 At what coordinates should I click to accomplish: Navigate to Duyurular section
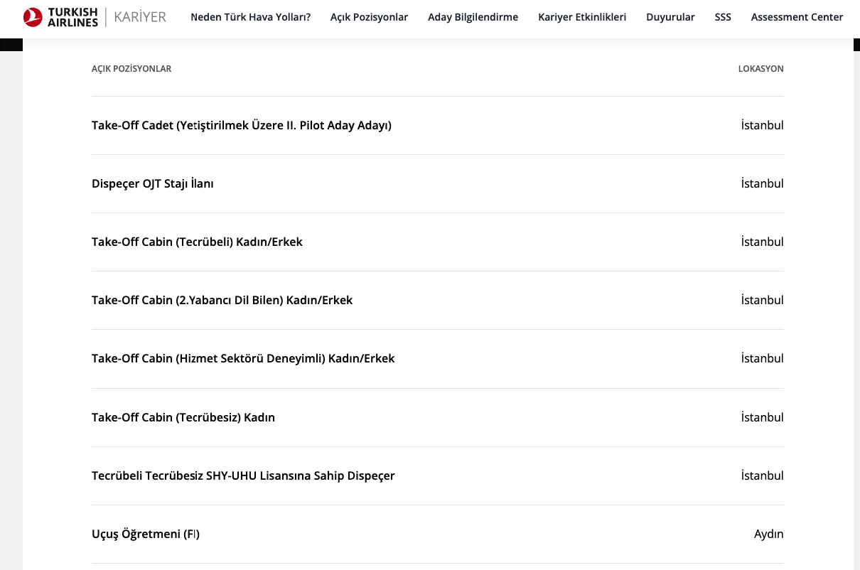coord(670,17)
